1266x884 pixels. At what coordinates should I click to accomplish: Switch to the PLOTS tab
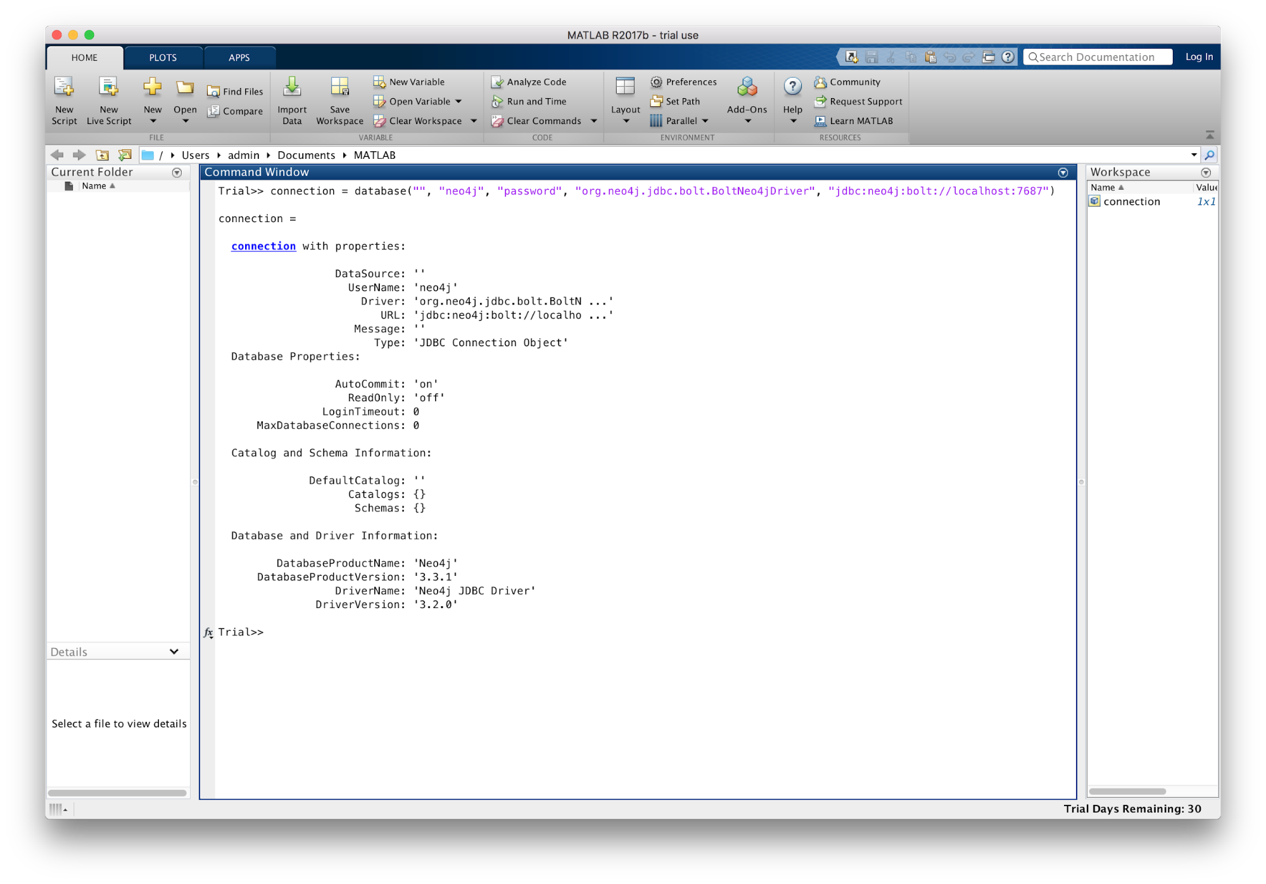(x=163, y=58)
